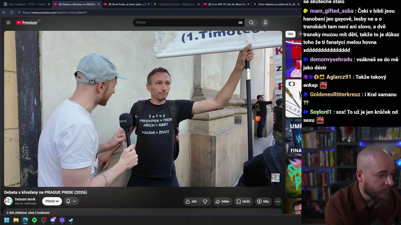The image size is (401, 225).
Task: Click username GoldenesRitterkreuz in chat
Action: point(335,94)
